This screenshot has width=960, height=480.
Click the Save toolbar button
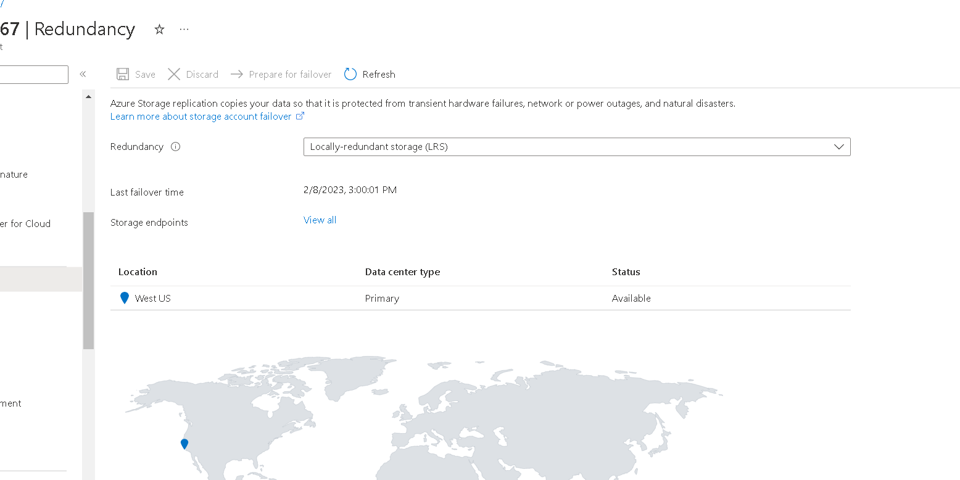pos(136,74)
